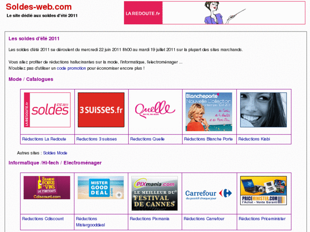Open the Mister Good Deal beach logo
The width and height of the screenshot is (310, 232).
pyautogui.click(x=101, y=188)
